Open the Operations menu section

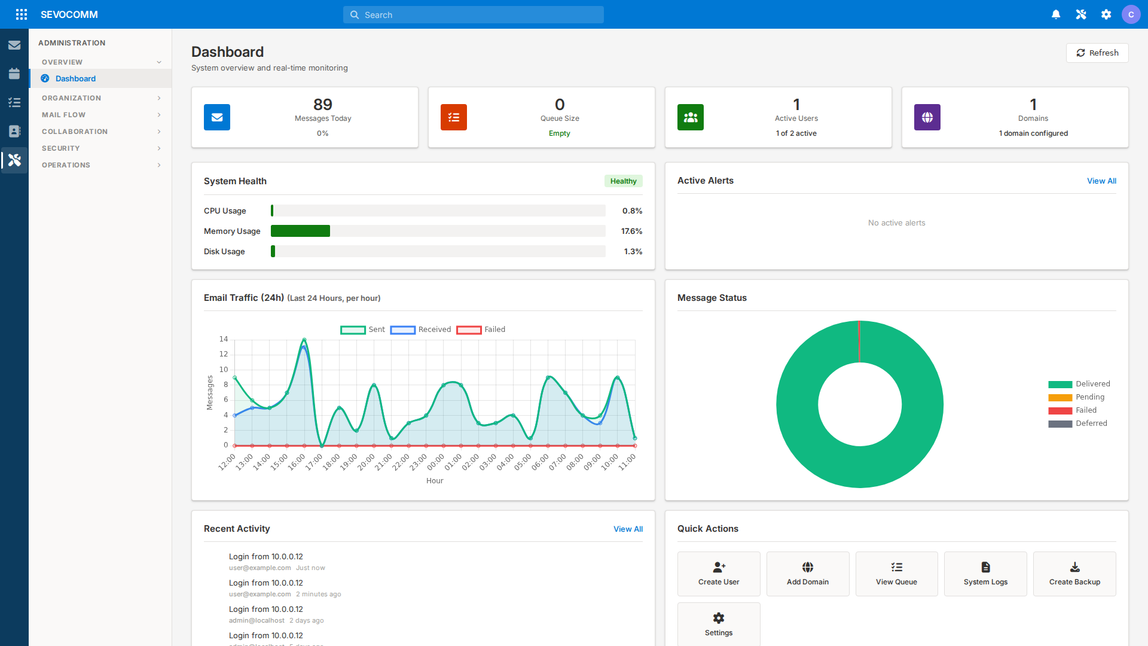(x=100, y=164)
